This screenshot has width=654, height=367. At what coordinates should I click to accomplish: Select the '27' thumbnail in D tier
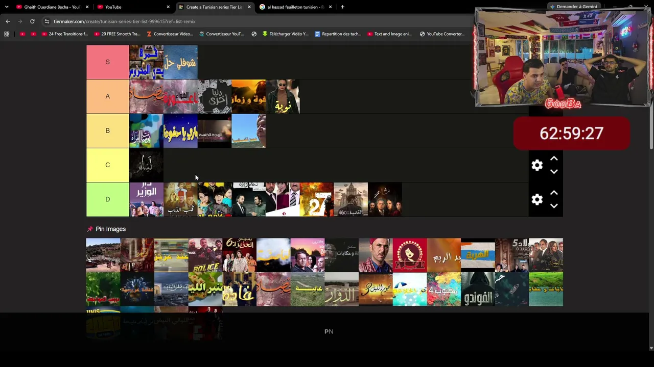coord(317,200)
